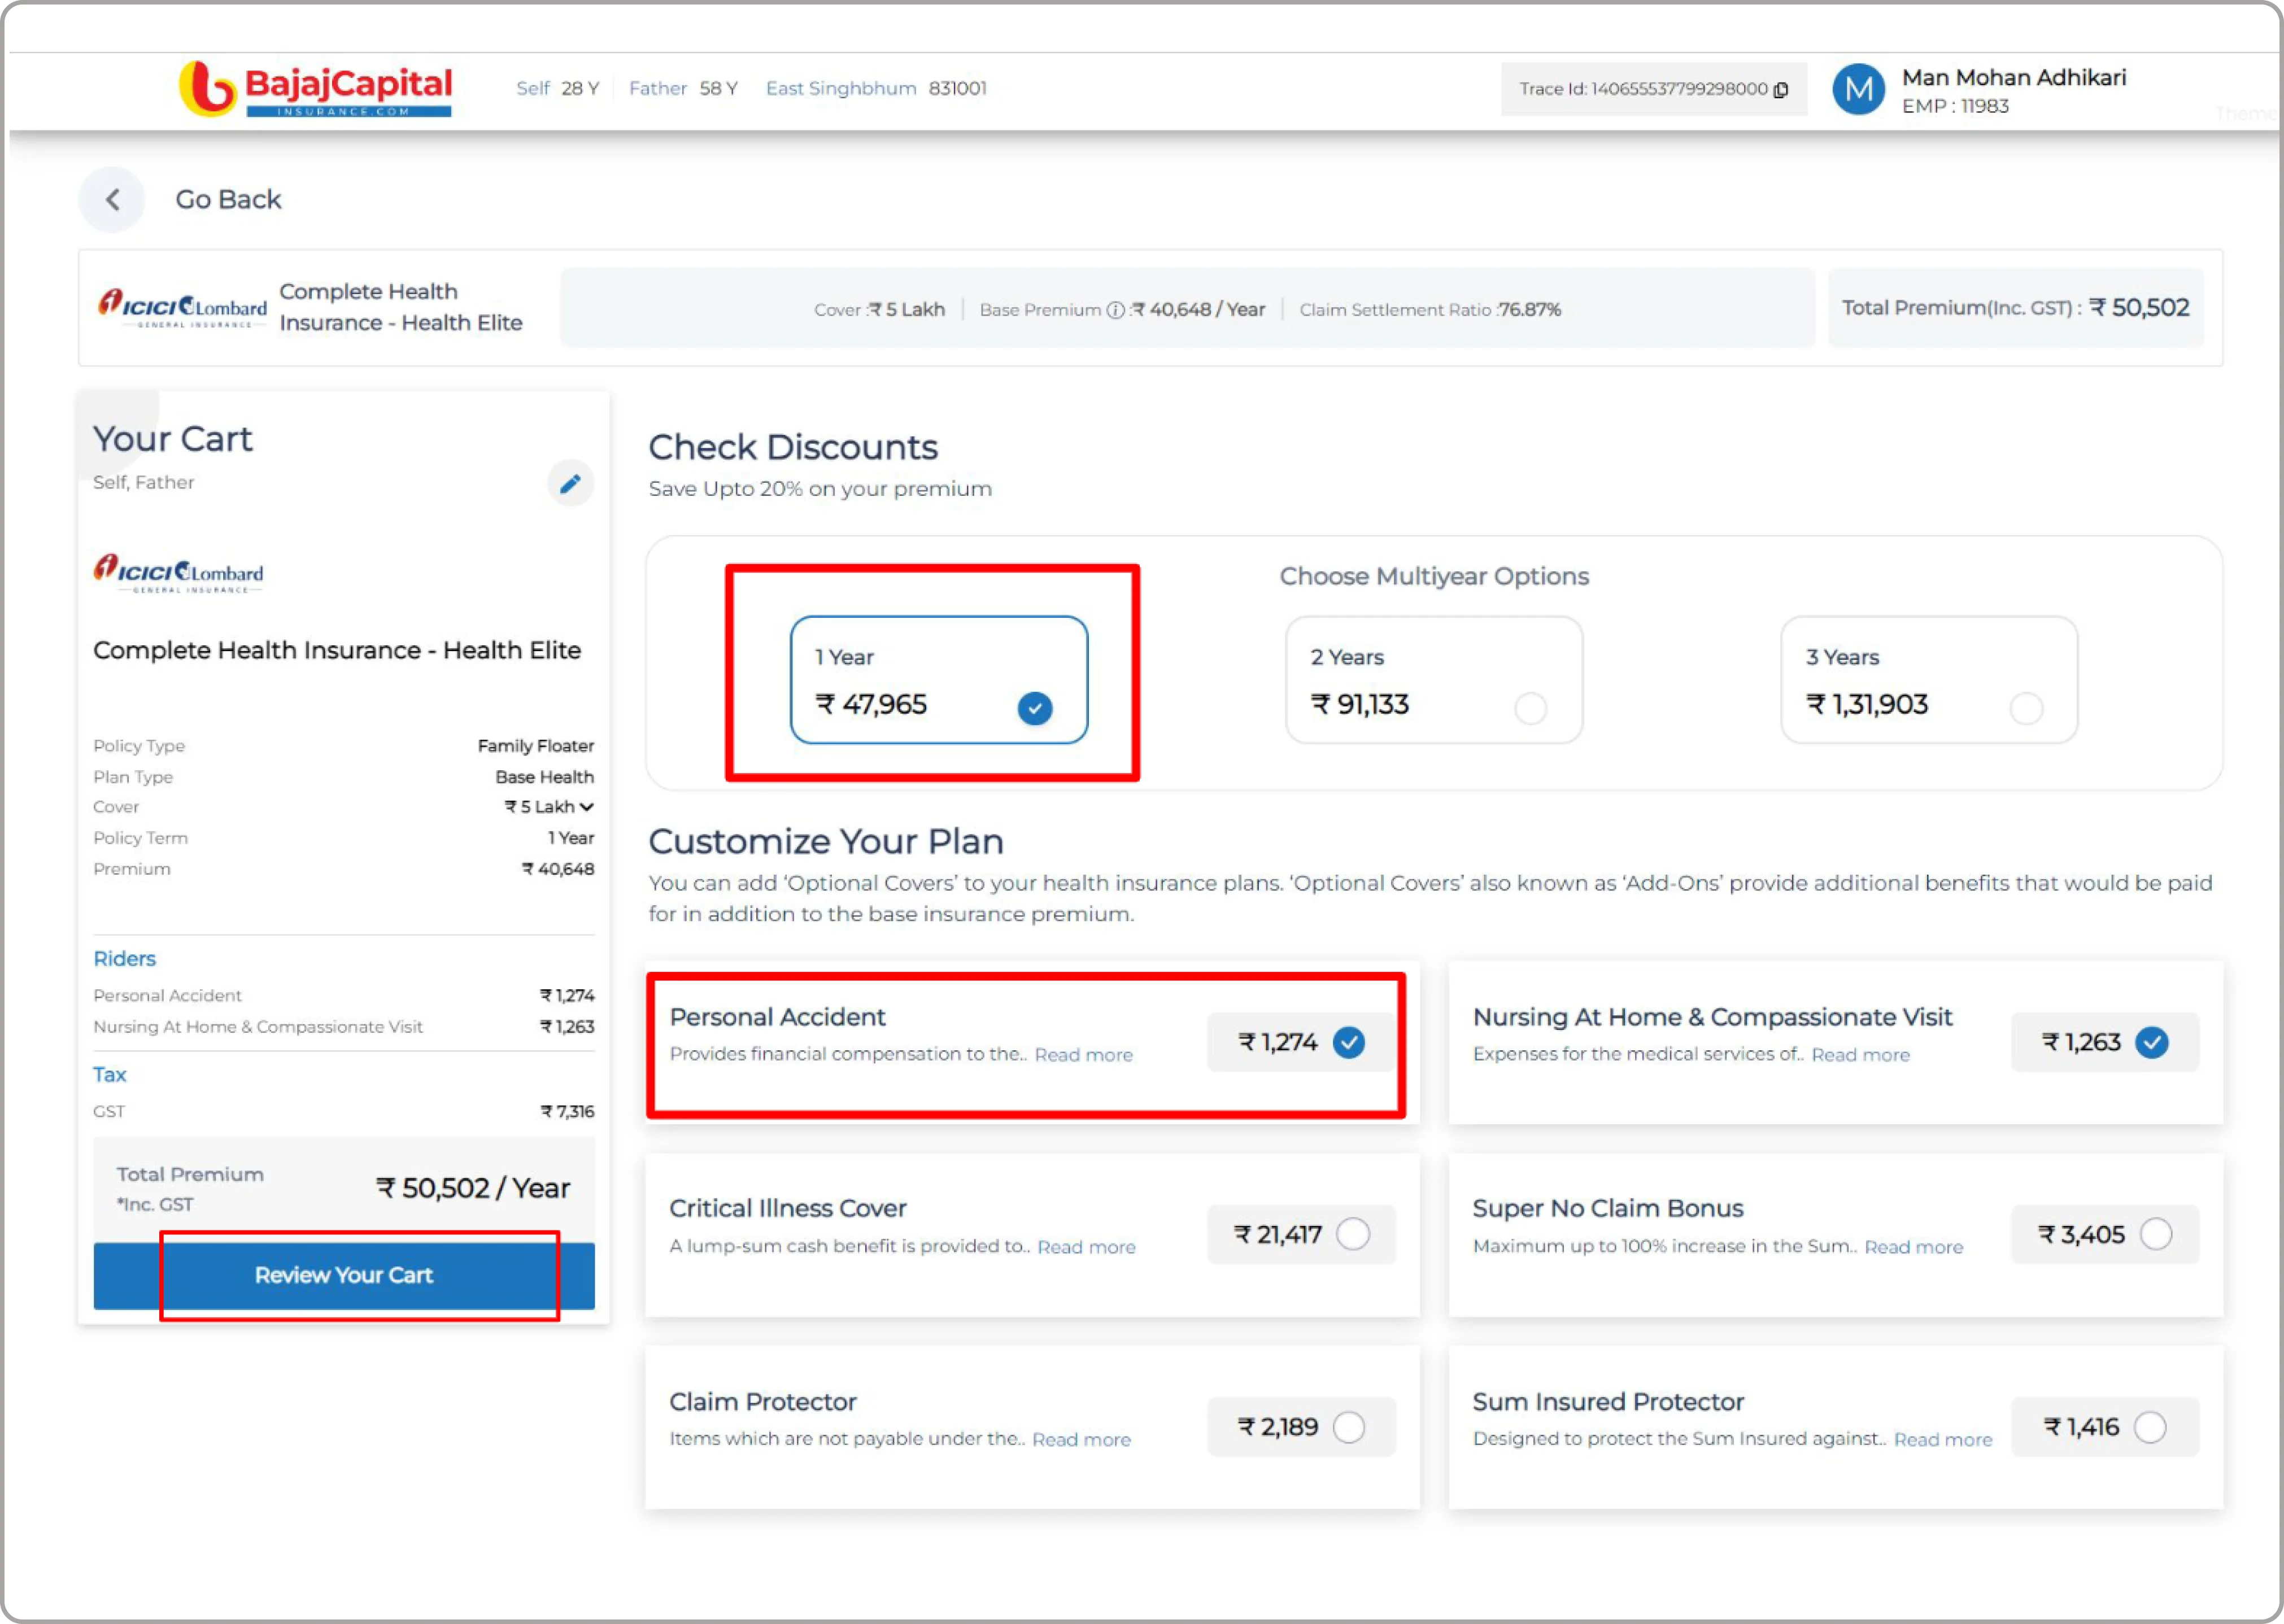The width and height of the screenshot is (2284, 1624).
Task: Select the 2 Years ₹91,133 option
Action: pos(1433,680)
